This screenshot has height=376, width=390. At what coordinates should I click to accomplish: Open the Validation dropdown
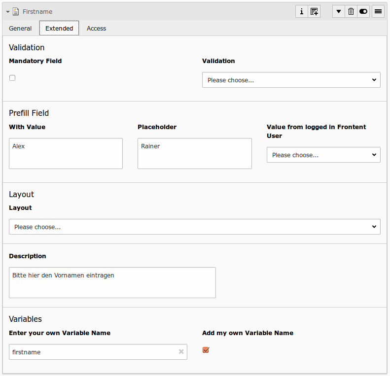tap(291, 80)
